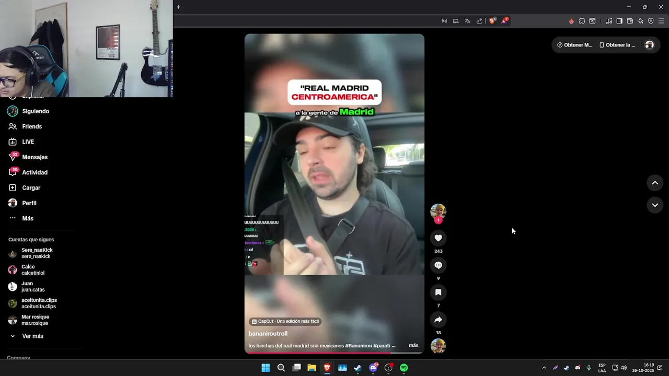Save the video with the bookmark icon
Screen dimensions: 669x376
tap(438, 292)
